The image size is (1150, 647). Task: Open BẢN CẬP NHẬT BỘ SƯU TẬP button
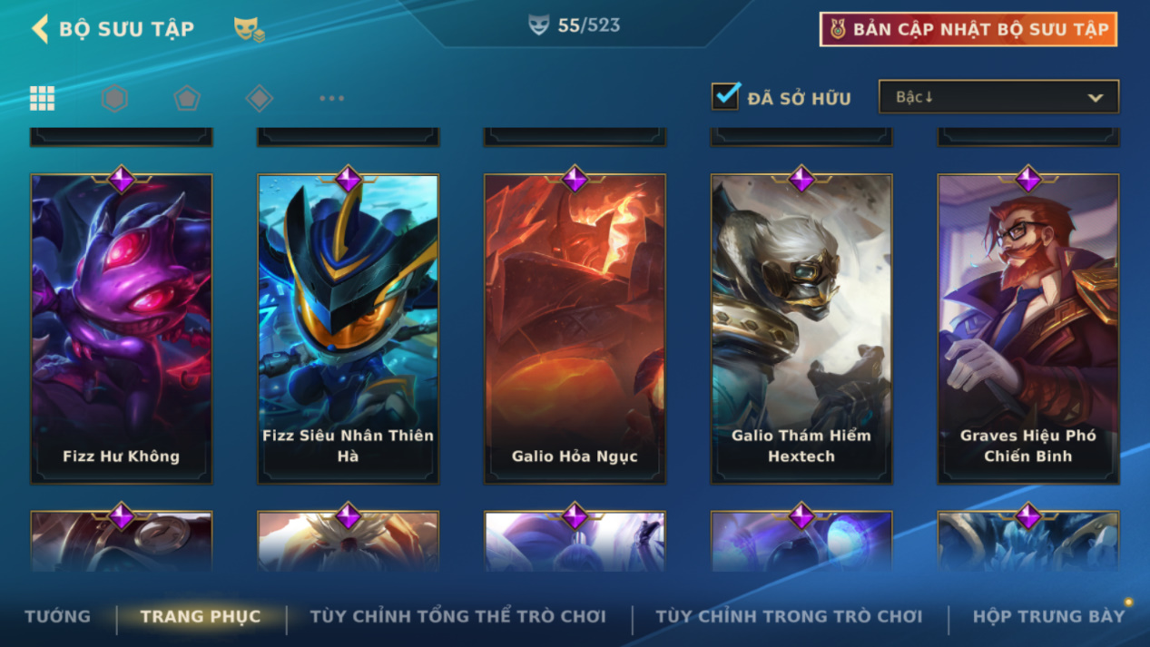tap(968, 29)
